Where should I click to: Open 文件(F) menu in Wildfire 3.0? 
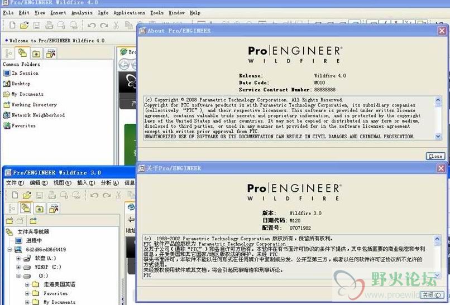point(15,183)
